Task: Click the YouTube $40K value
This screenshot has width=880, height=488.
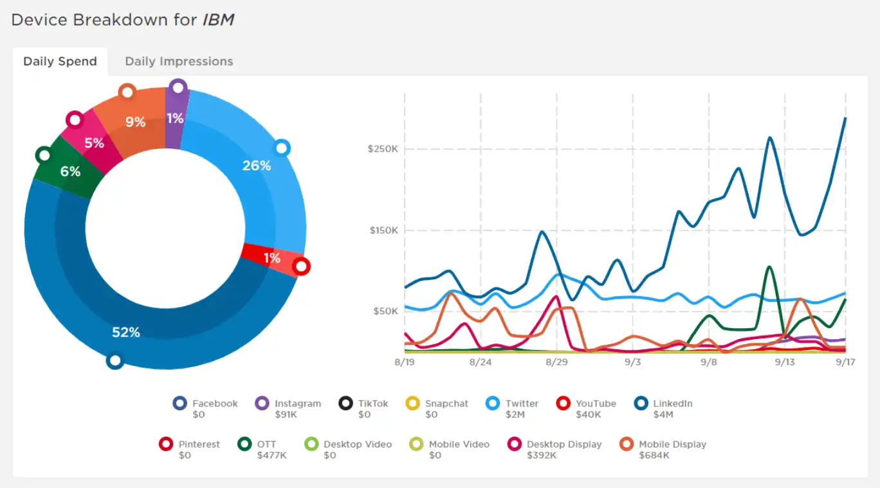Action: tap(589, 415)
